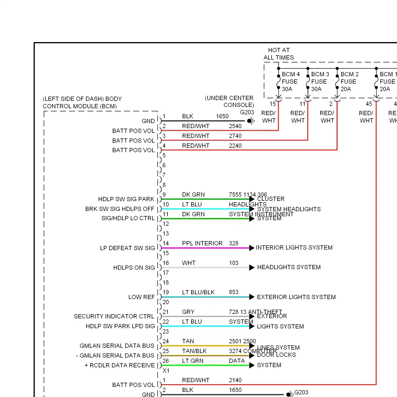
Task: Click wire number 853 on LT BLU/BLK line
Action: coord(233,292)
